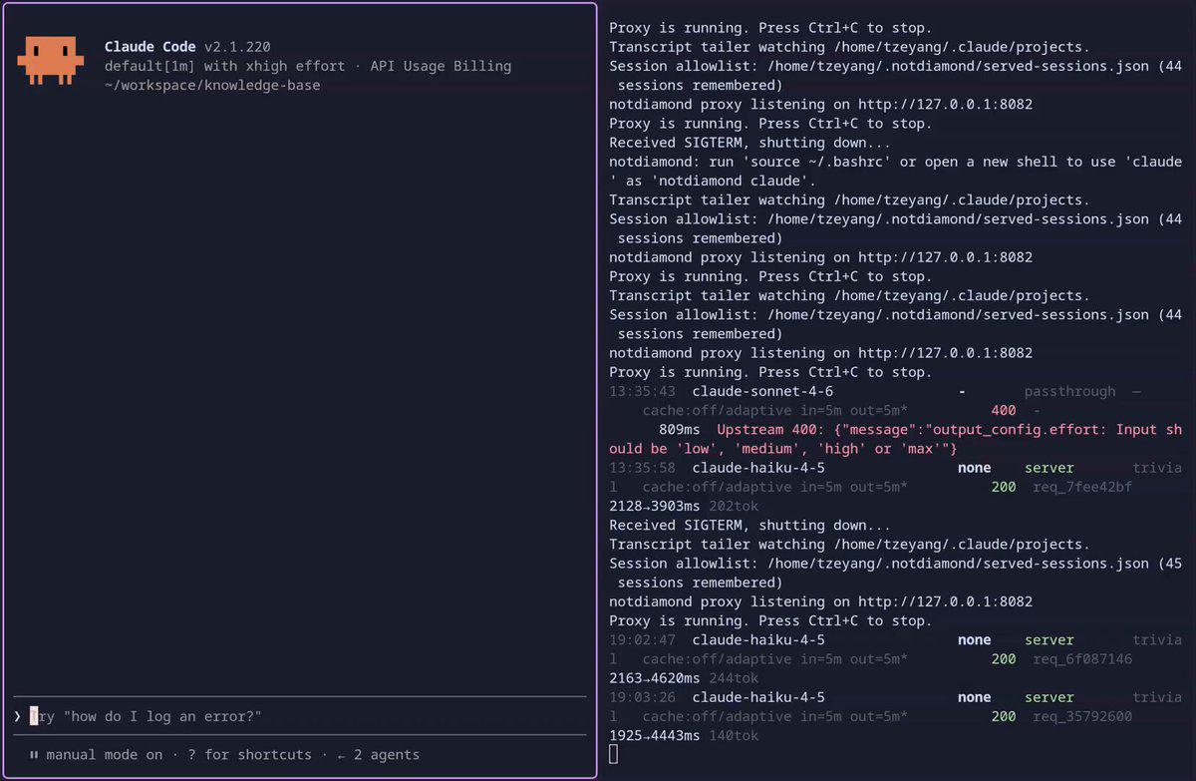1196x781 pixels.
Task: Click the red '400' status code
Action: coord(1004,410)
